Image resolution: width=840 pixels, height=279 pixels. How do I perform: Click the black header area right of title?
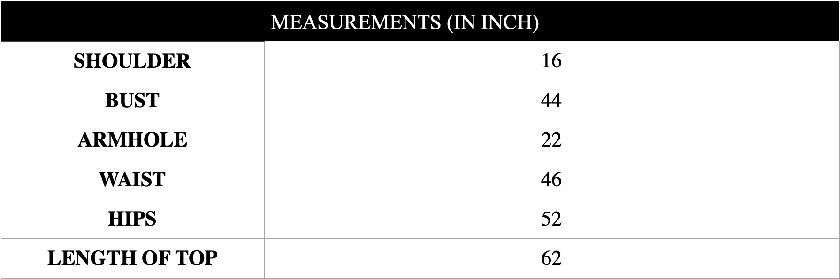pyautogui.click(x=689, y=22)
